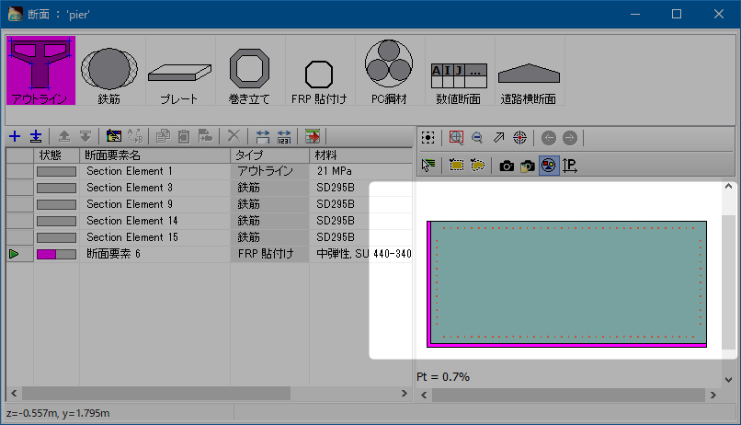
Task: Select the pointer selection mode icon
Action: [x=428, y=166]
